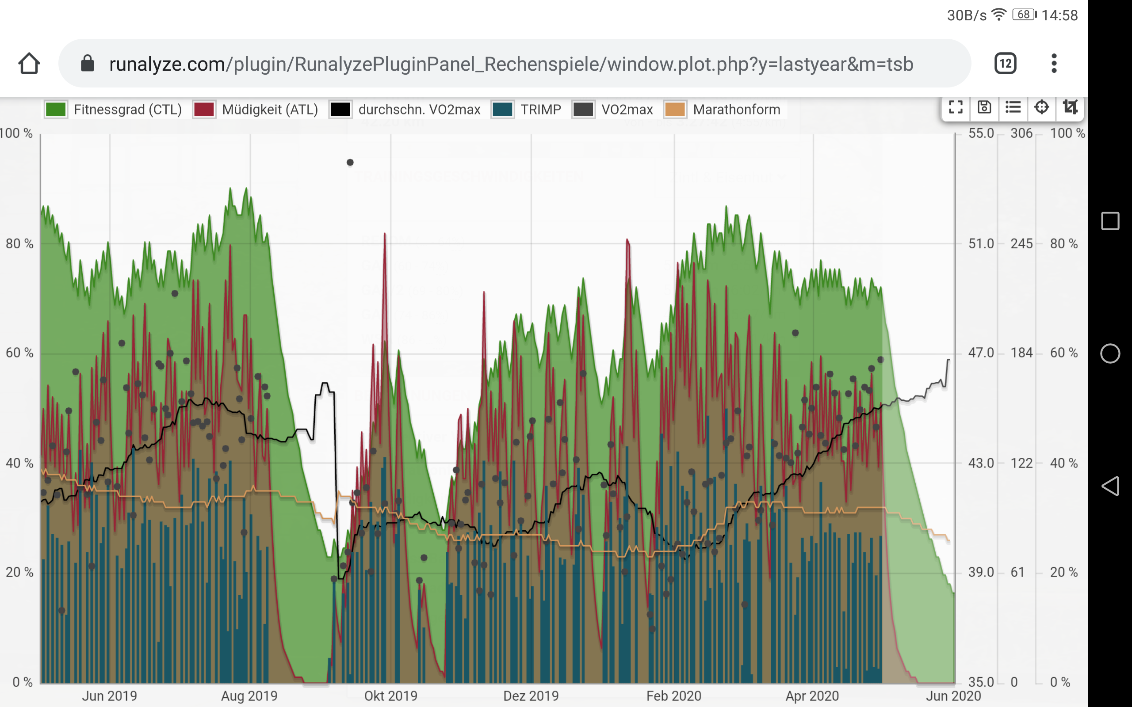The width and height of the screenshot is (1132, 707).
Task: Hide the TRIMP series via legend
Action: 540,110
